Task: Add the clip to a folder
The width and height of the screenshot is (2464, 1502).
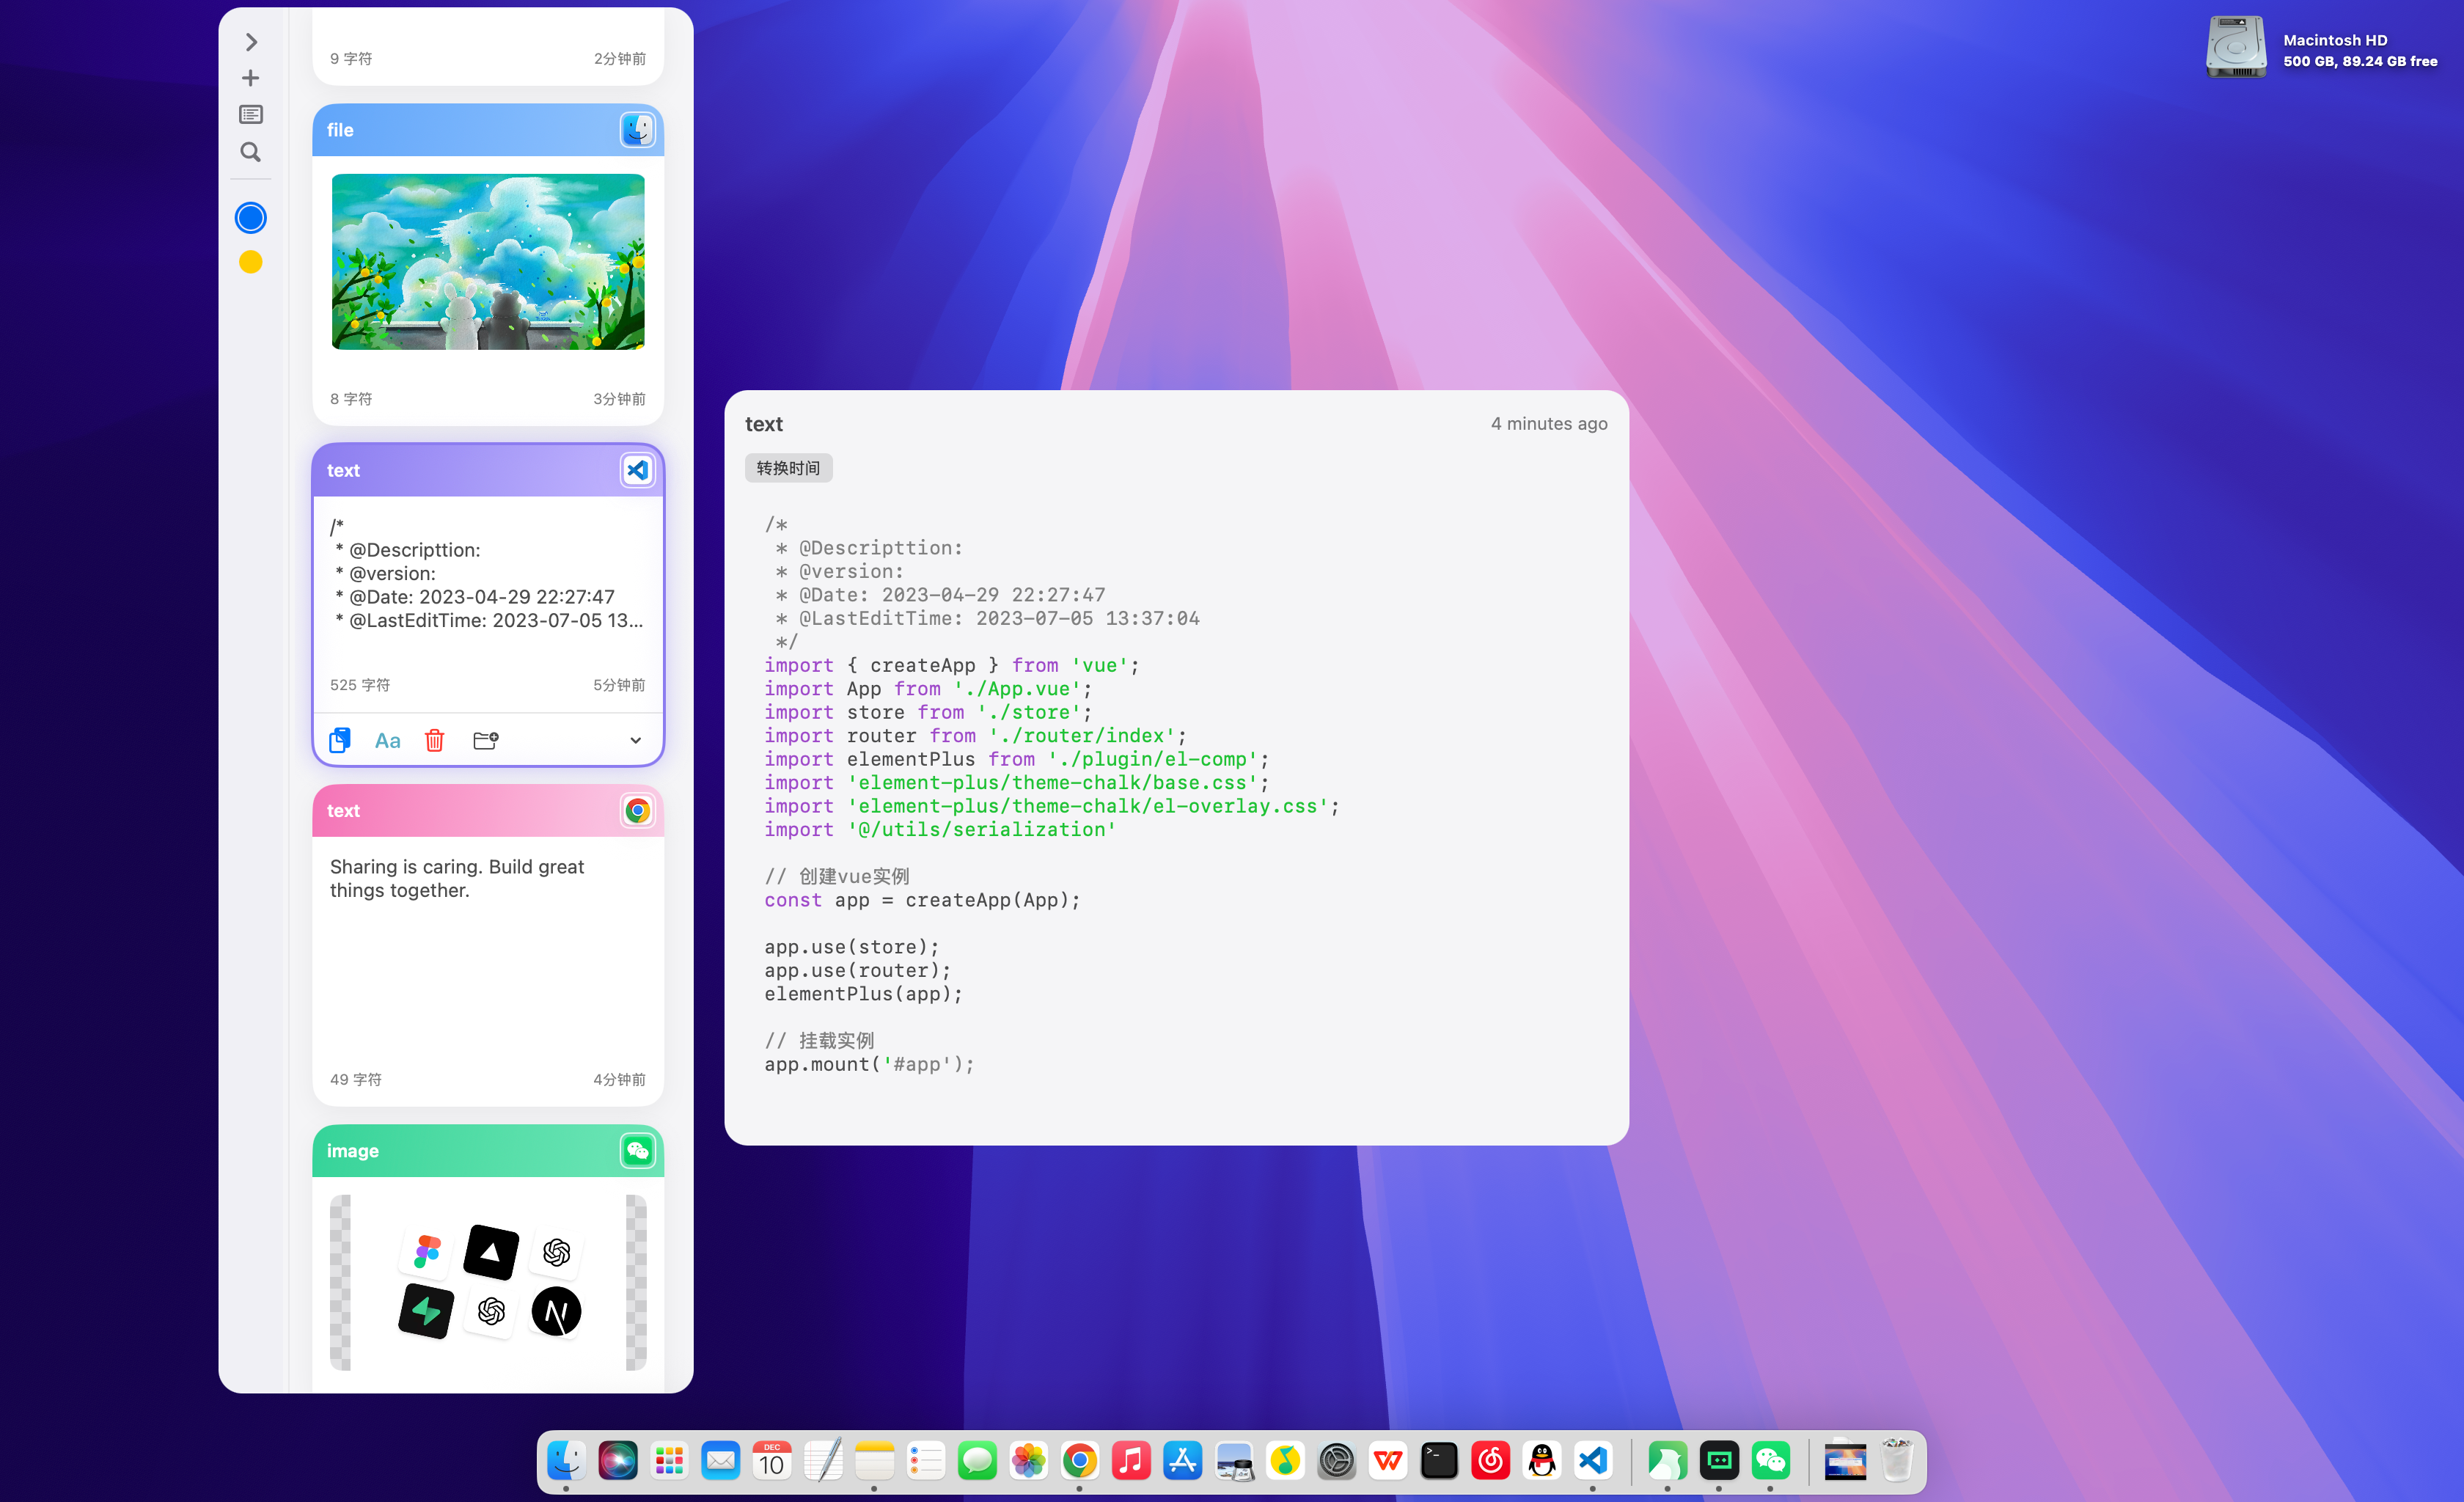Action: click(x=485, y=740)
